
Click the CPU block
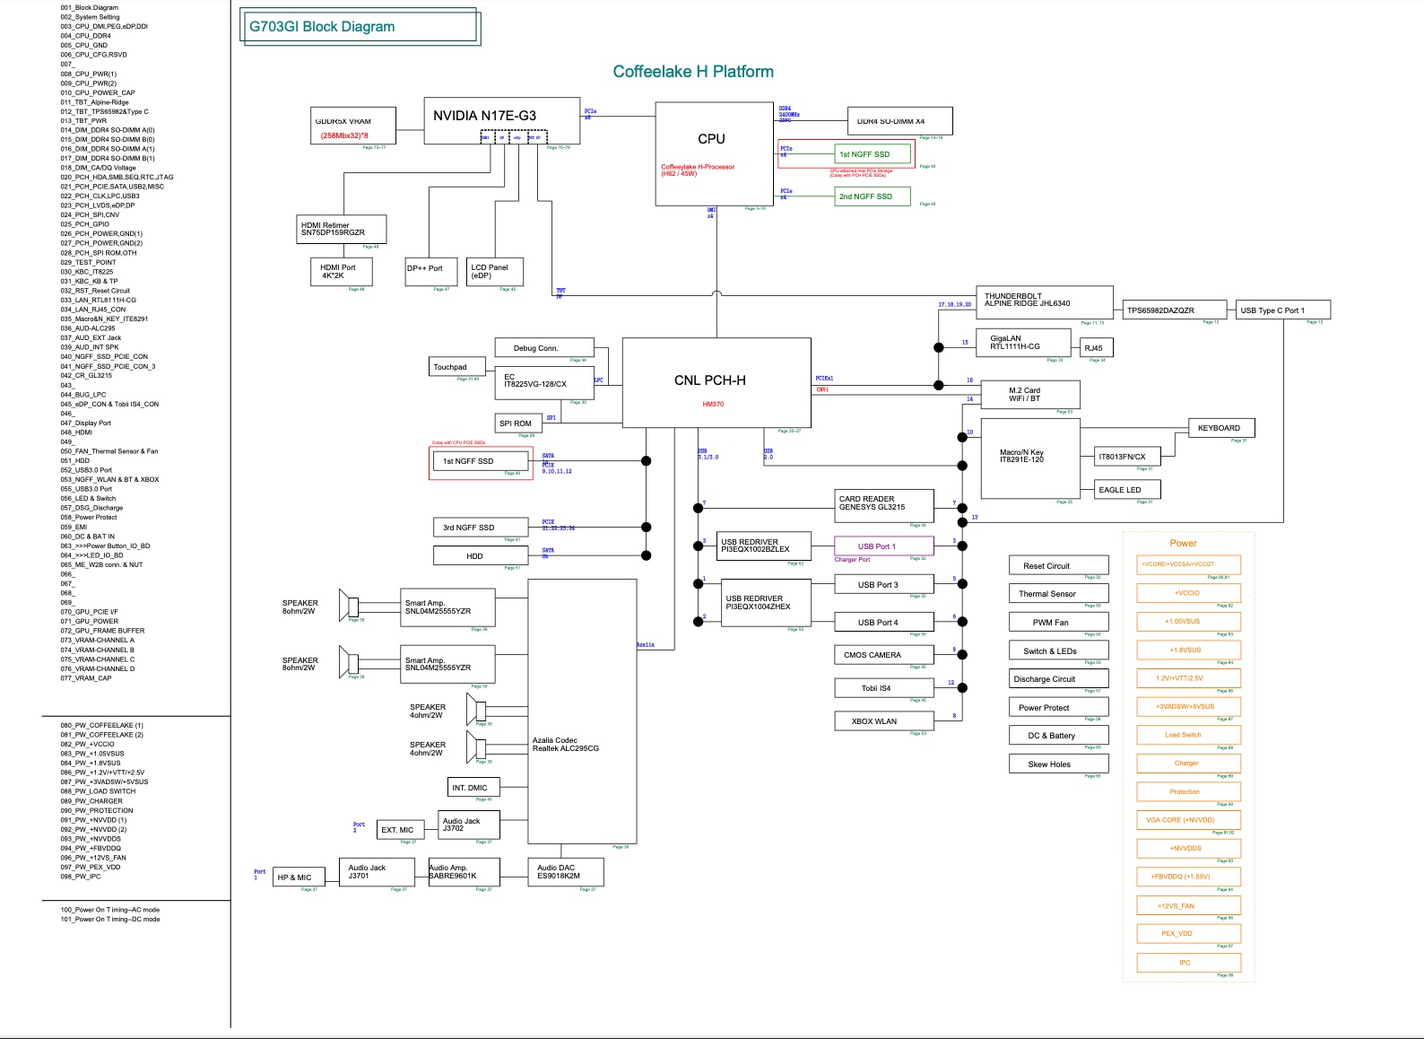[715, 153]
